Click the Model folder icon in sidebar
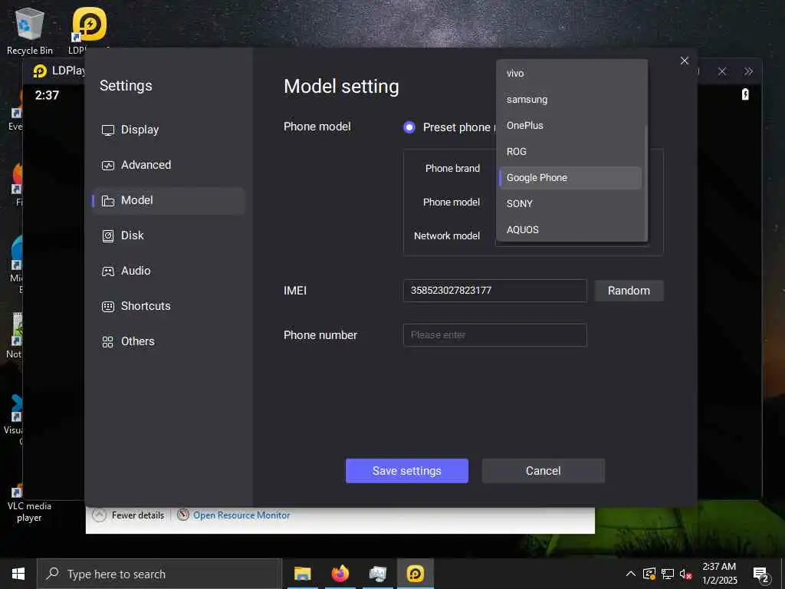The image size is (785, 589). [x=107, y=201]
